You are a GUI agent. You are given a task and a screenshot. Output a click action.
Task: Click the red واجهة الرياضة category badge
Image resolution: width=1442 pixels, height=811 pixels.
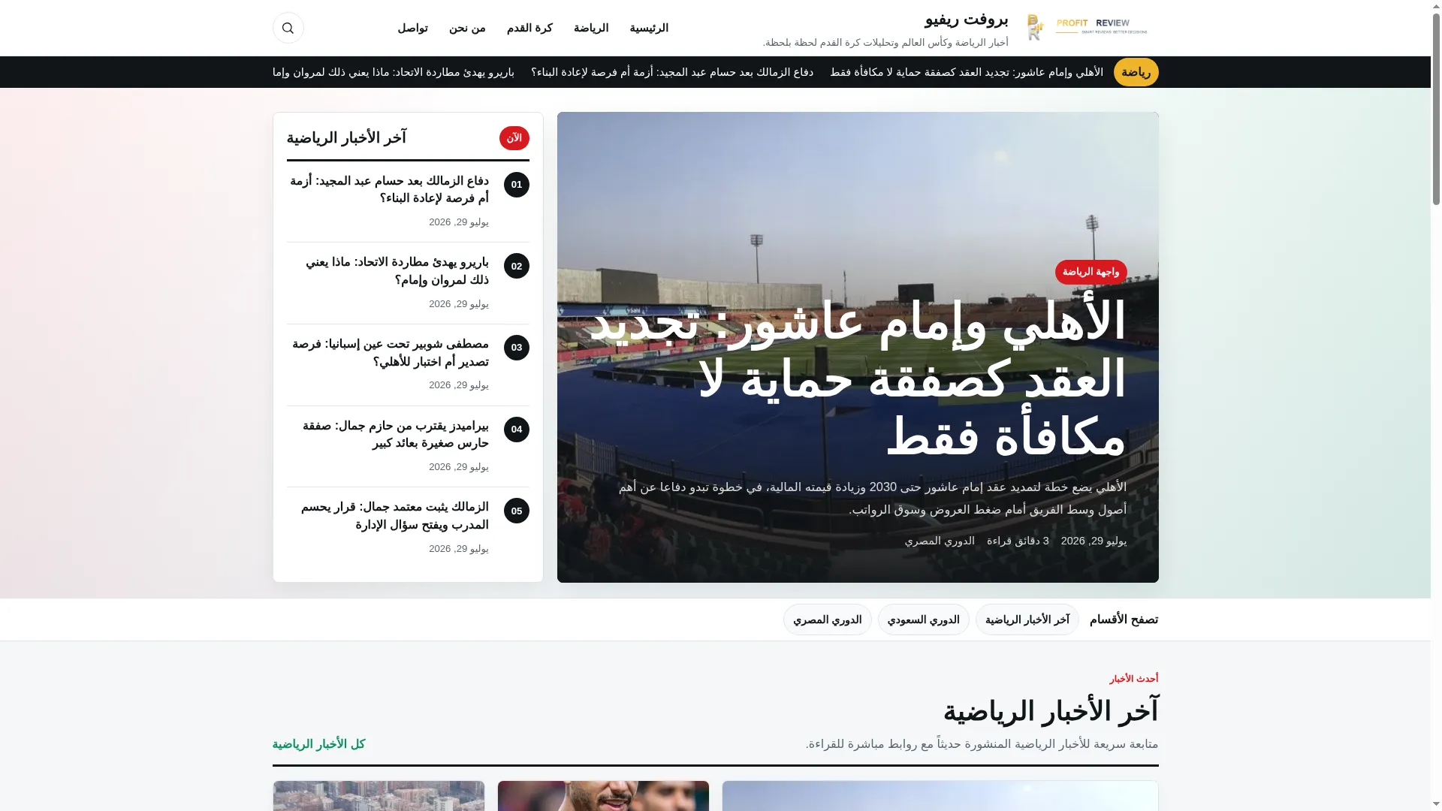[1091, 272]
